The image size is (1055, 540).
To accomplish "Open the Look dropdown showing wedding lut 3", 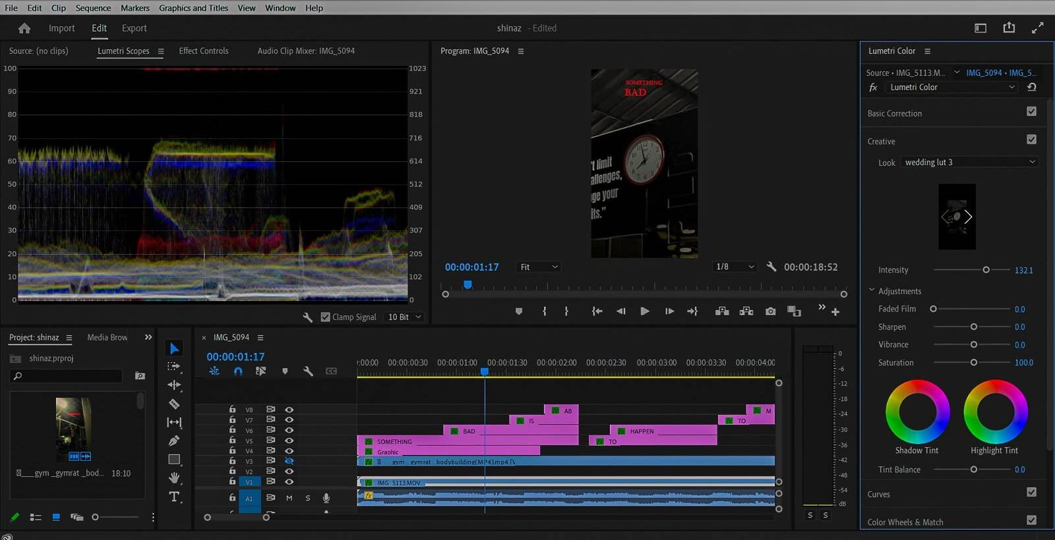I will (x=969, y=162).
